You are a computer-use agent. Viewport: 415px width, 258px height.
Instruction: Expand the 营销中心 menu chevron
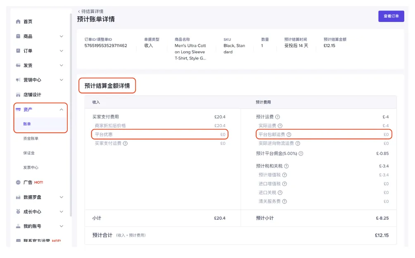pyautogui.click(x=62, y=80)
